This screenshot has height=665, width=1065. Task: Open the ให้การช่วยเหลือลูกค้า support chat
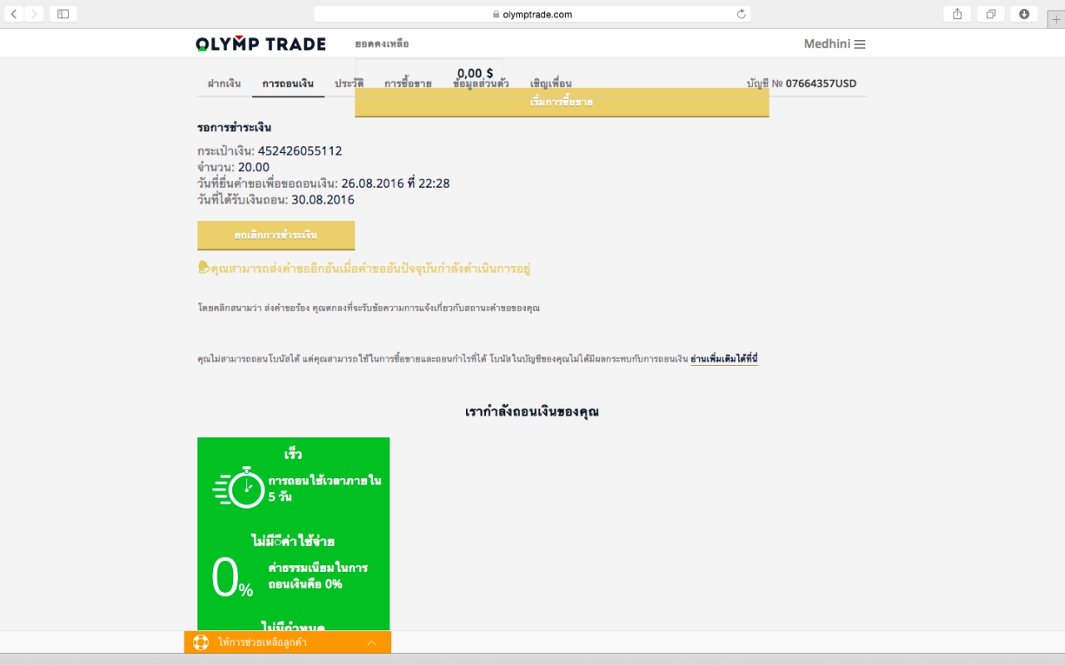(287, 643)
